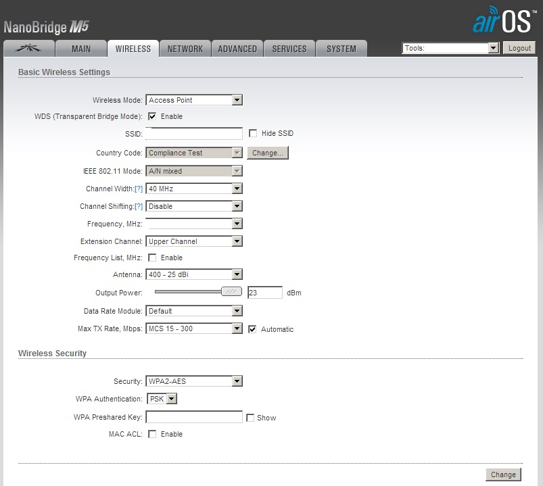
Task: Open the SERVICES tab
Action: (x=289, y=49)
